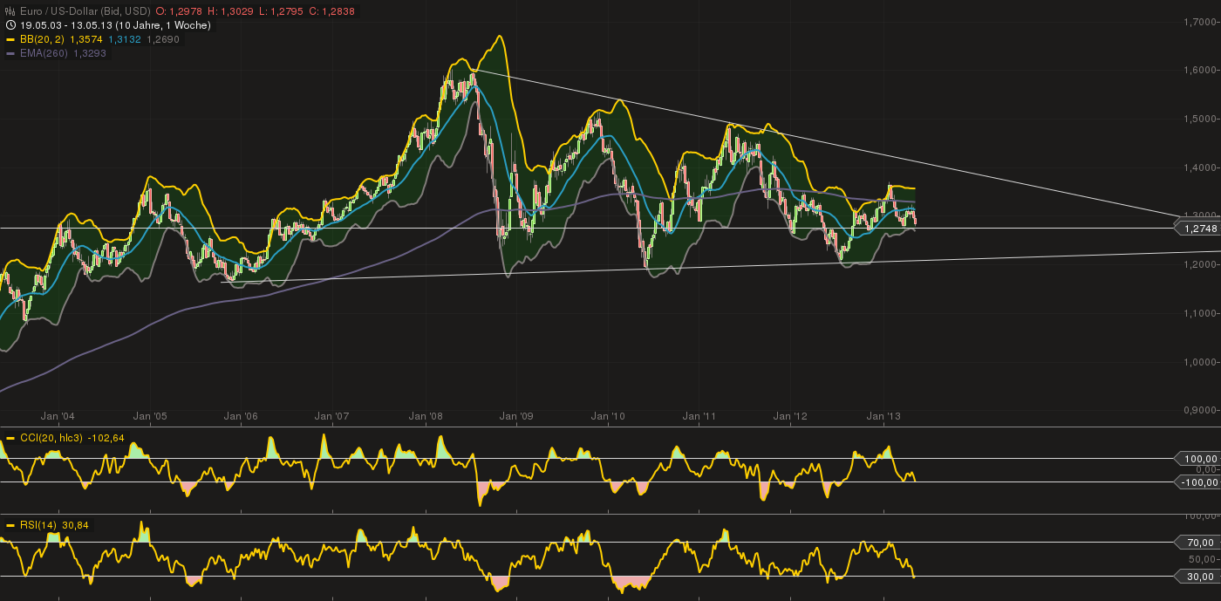
Task: Select the RSI(14) indicator label
Action: click(x=38, y=525)
